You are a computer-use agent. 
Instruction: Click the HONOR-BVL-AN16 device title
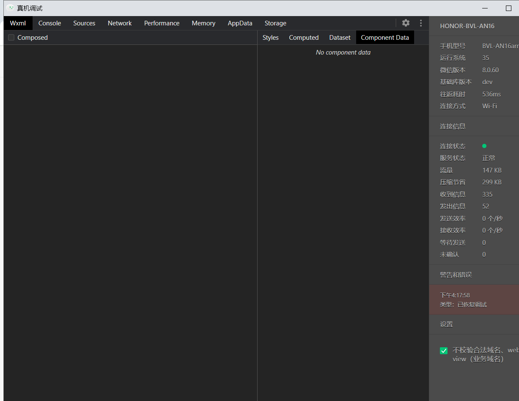pyautogui.click(x=467, y=26)
